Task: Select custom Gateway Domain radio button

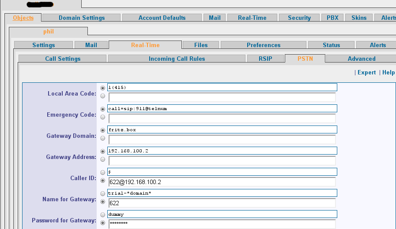Action: click(102, 138)
